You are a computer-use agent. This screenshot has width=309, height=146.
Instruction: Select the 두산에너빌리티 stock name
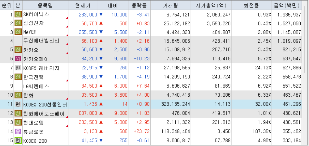coord(41,41)
